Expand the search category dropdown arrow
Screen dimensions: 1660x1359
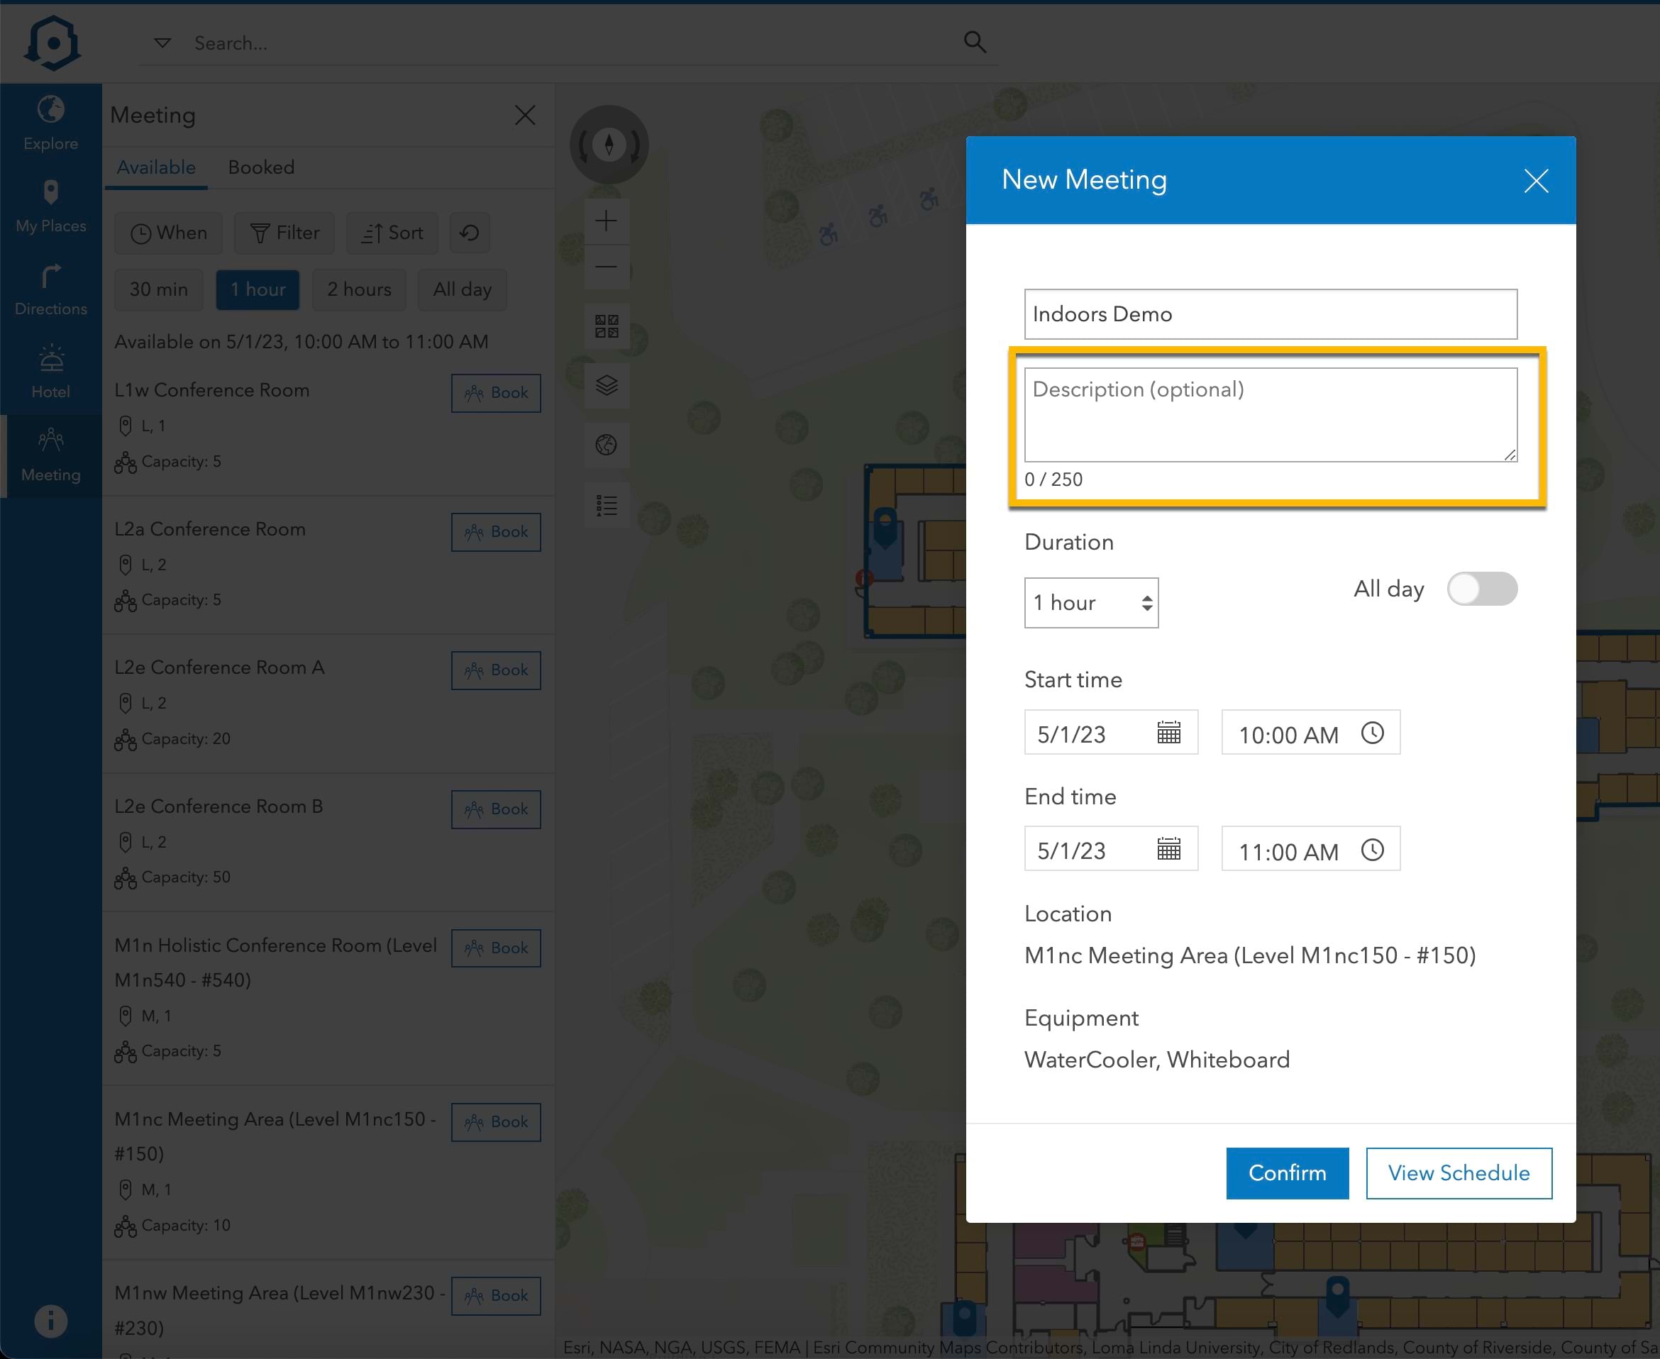pos(162,43)
